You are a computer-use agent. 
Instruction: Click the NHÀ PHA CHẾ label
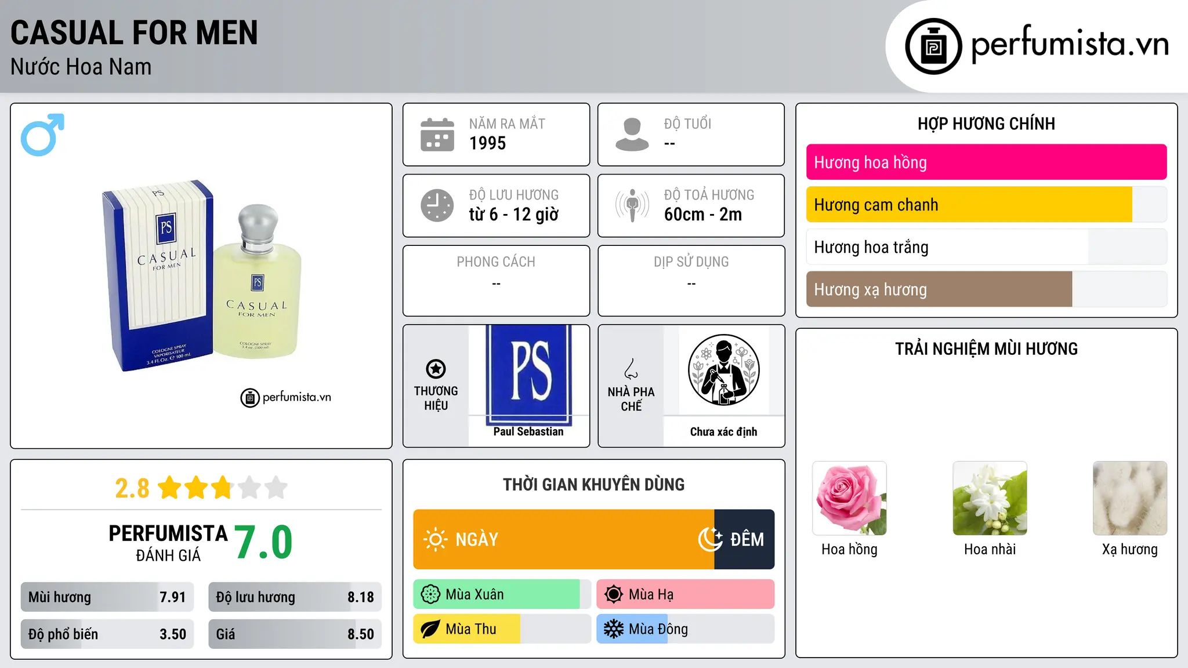(631, 399)
